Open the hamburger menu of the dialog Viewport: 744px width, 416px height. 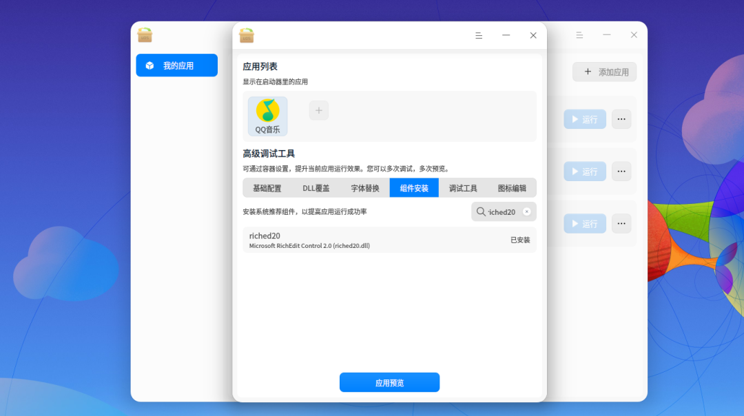point(478,35)
